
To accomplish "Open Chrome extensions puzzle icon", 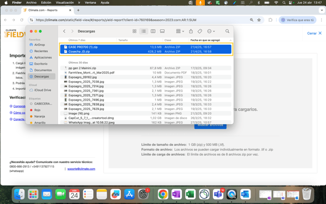I will 270,20.
